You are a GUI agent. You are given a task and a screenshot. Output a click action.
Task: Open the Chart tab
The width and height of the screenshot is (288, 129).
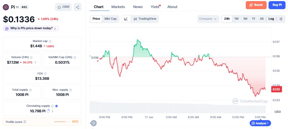click(x=99, y=7)
